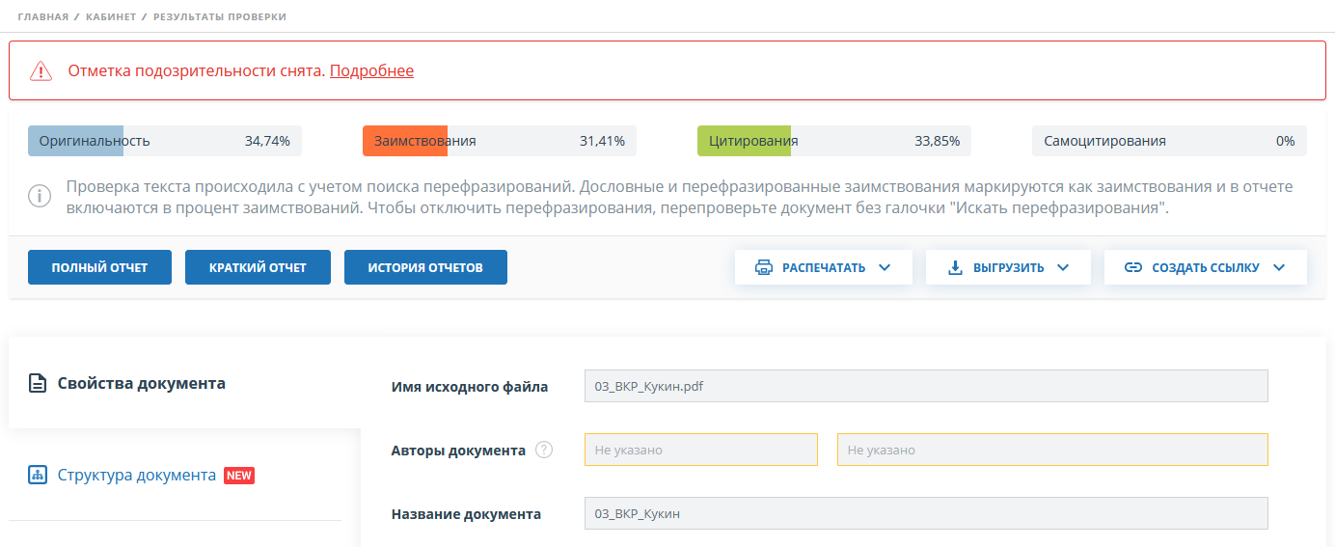Follow the Подробнее link in the alert
The width and height of the screenshot is (1335, 547).
[371, 70]
